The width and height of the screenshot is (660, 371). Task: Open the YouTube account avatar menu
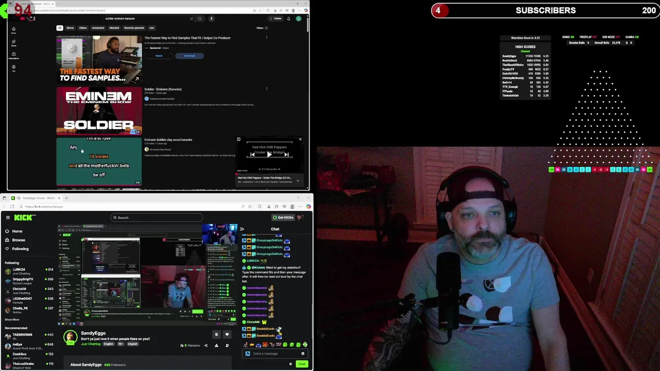pyautogui.click(x=298, y=19)
